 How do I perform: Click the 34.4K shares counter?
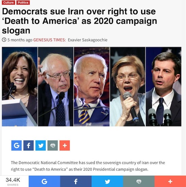(13, 181)
